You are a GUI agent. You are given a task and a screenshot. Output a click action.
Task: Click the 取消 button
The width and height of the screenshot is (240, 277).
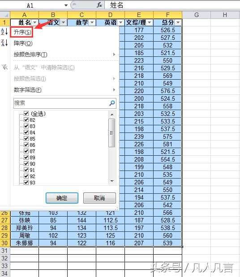click(99, 198)
